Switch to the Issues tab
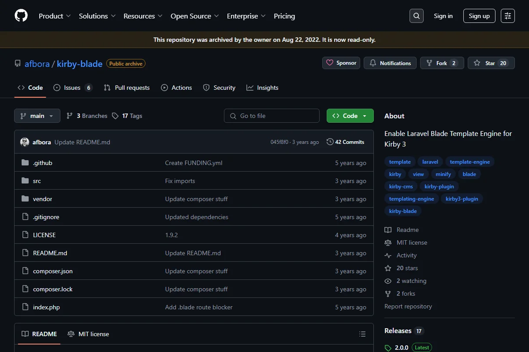This screenshot has width=529, height=352. point(73,88)
